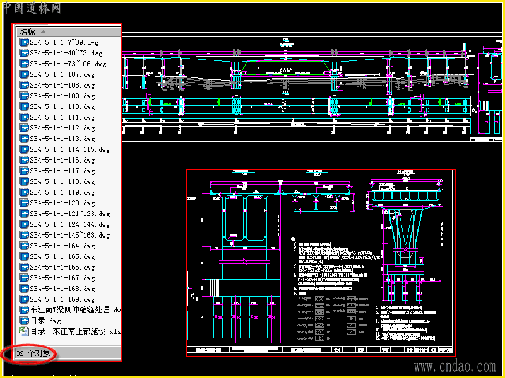Click the bridge cross-section drawing thumbnail
The width and height of the screenshot is (505, 378).
point(321,263)
